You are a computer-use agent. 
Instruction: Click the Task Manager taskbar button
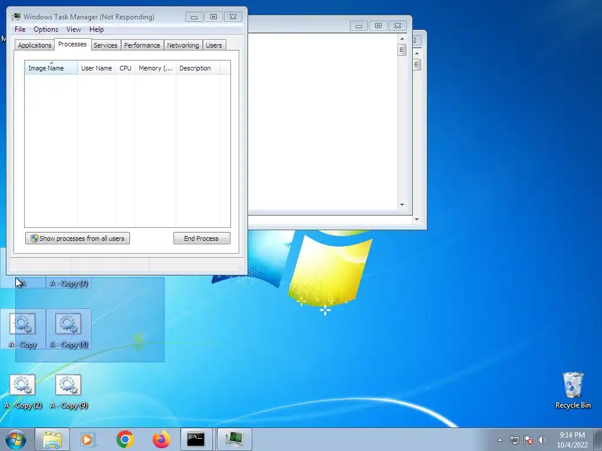234,439
